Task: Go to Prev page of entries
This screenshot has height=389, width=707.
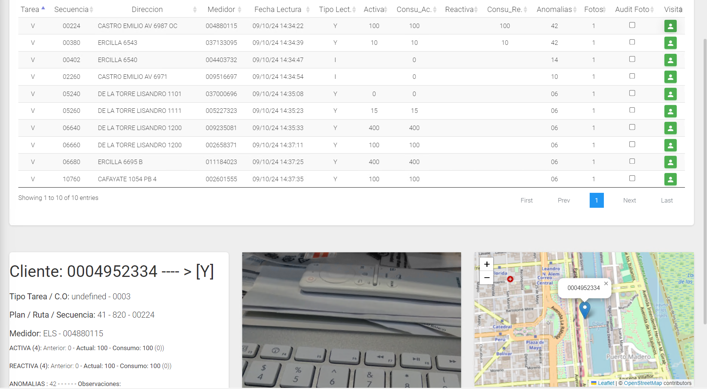Action: 564,200
